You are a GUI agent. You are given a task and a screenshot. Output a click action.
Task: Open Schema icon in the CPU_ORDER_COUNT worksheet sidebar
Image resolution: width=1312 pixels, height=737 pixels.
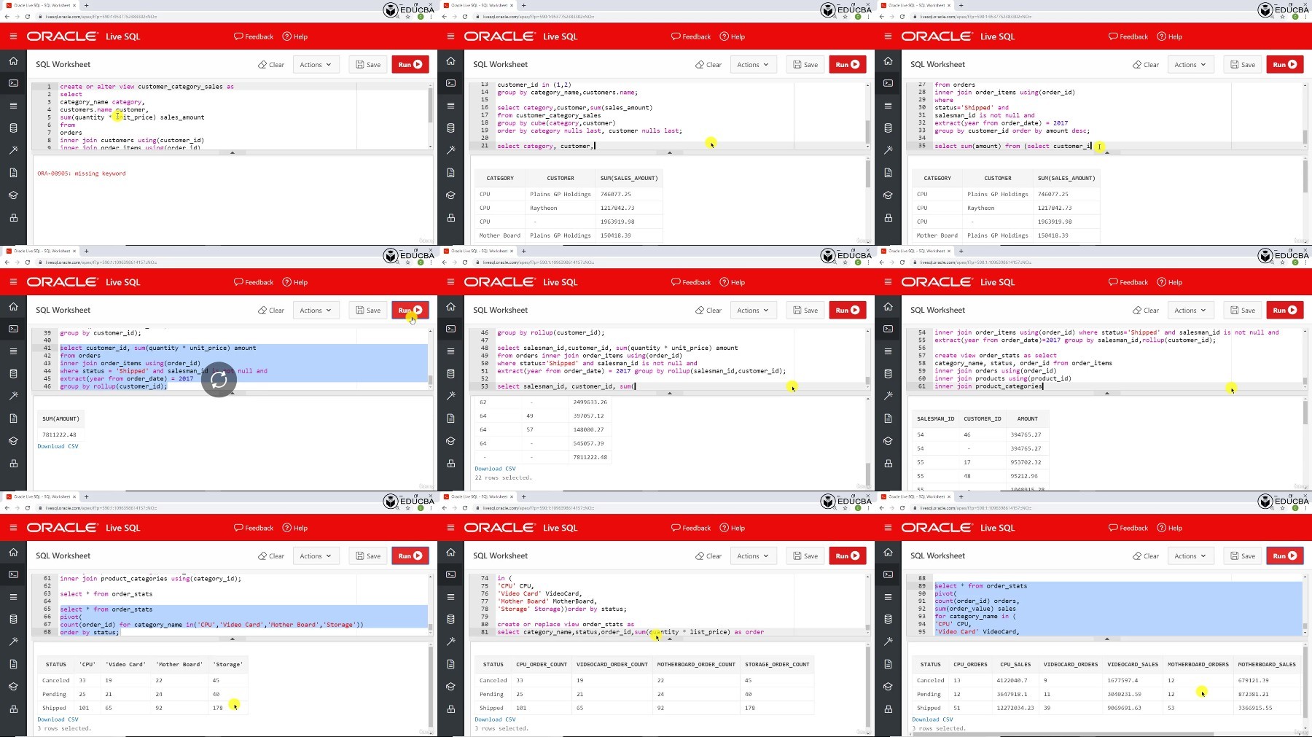coord(450,620)
